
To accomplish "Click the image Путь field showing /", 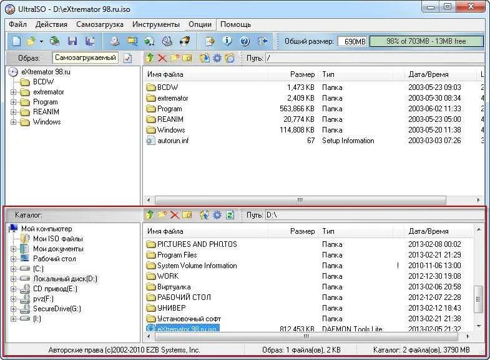I will pyautogui.click(x=375, y=58).
